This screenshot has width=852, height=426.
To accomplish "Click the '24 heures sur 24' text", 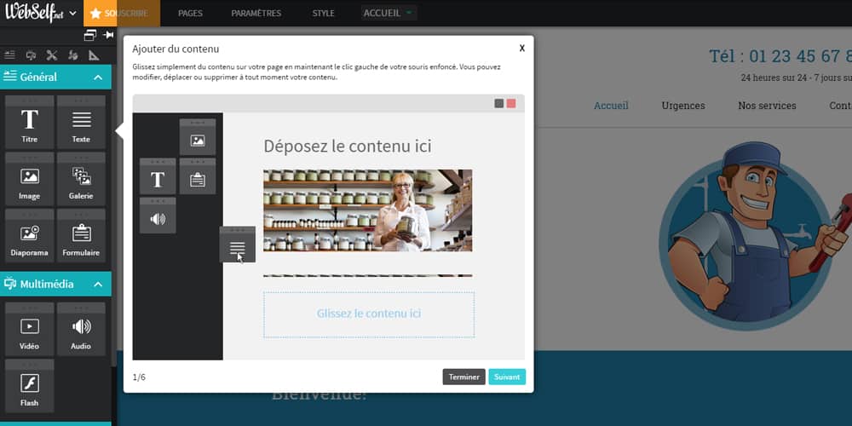I will tap(796, 78).
